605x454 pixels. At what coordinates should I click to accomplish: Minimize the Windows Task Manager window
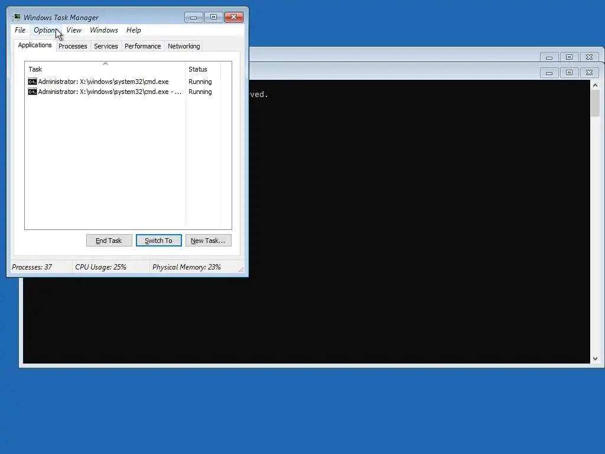tap(193, 17)
